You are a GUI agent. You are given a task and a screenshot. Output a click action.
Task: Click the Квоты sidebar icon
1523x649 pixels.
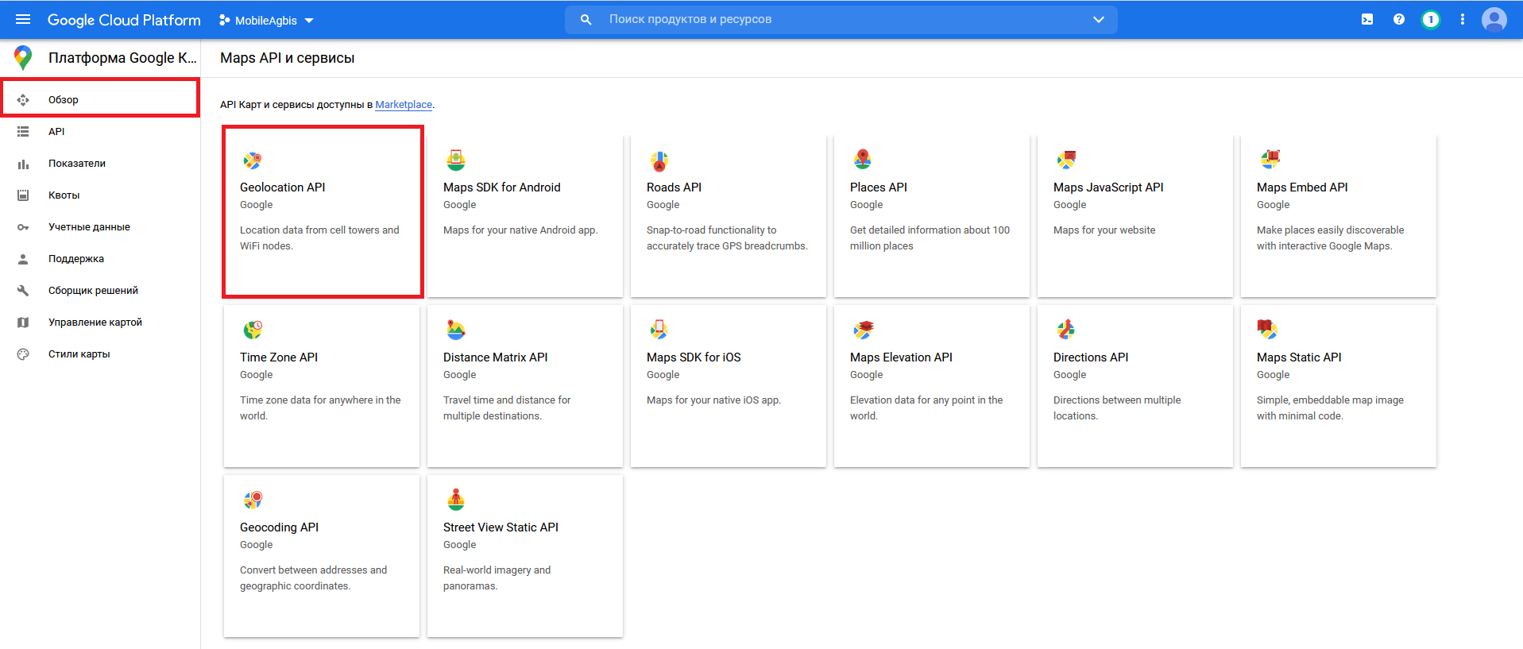23,195
